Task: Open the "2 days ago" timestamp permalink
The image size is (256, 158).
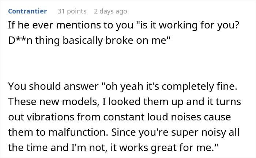Action: click(x=110, y=11)
